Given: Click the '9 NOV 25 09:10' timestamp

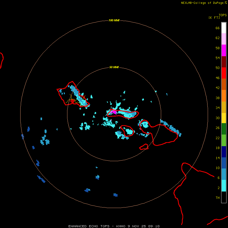Looking at the screenshot, I should coord(144,226).
